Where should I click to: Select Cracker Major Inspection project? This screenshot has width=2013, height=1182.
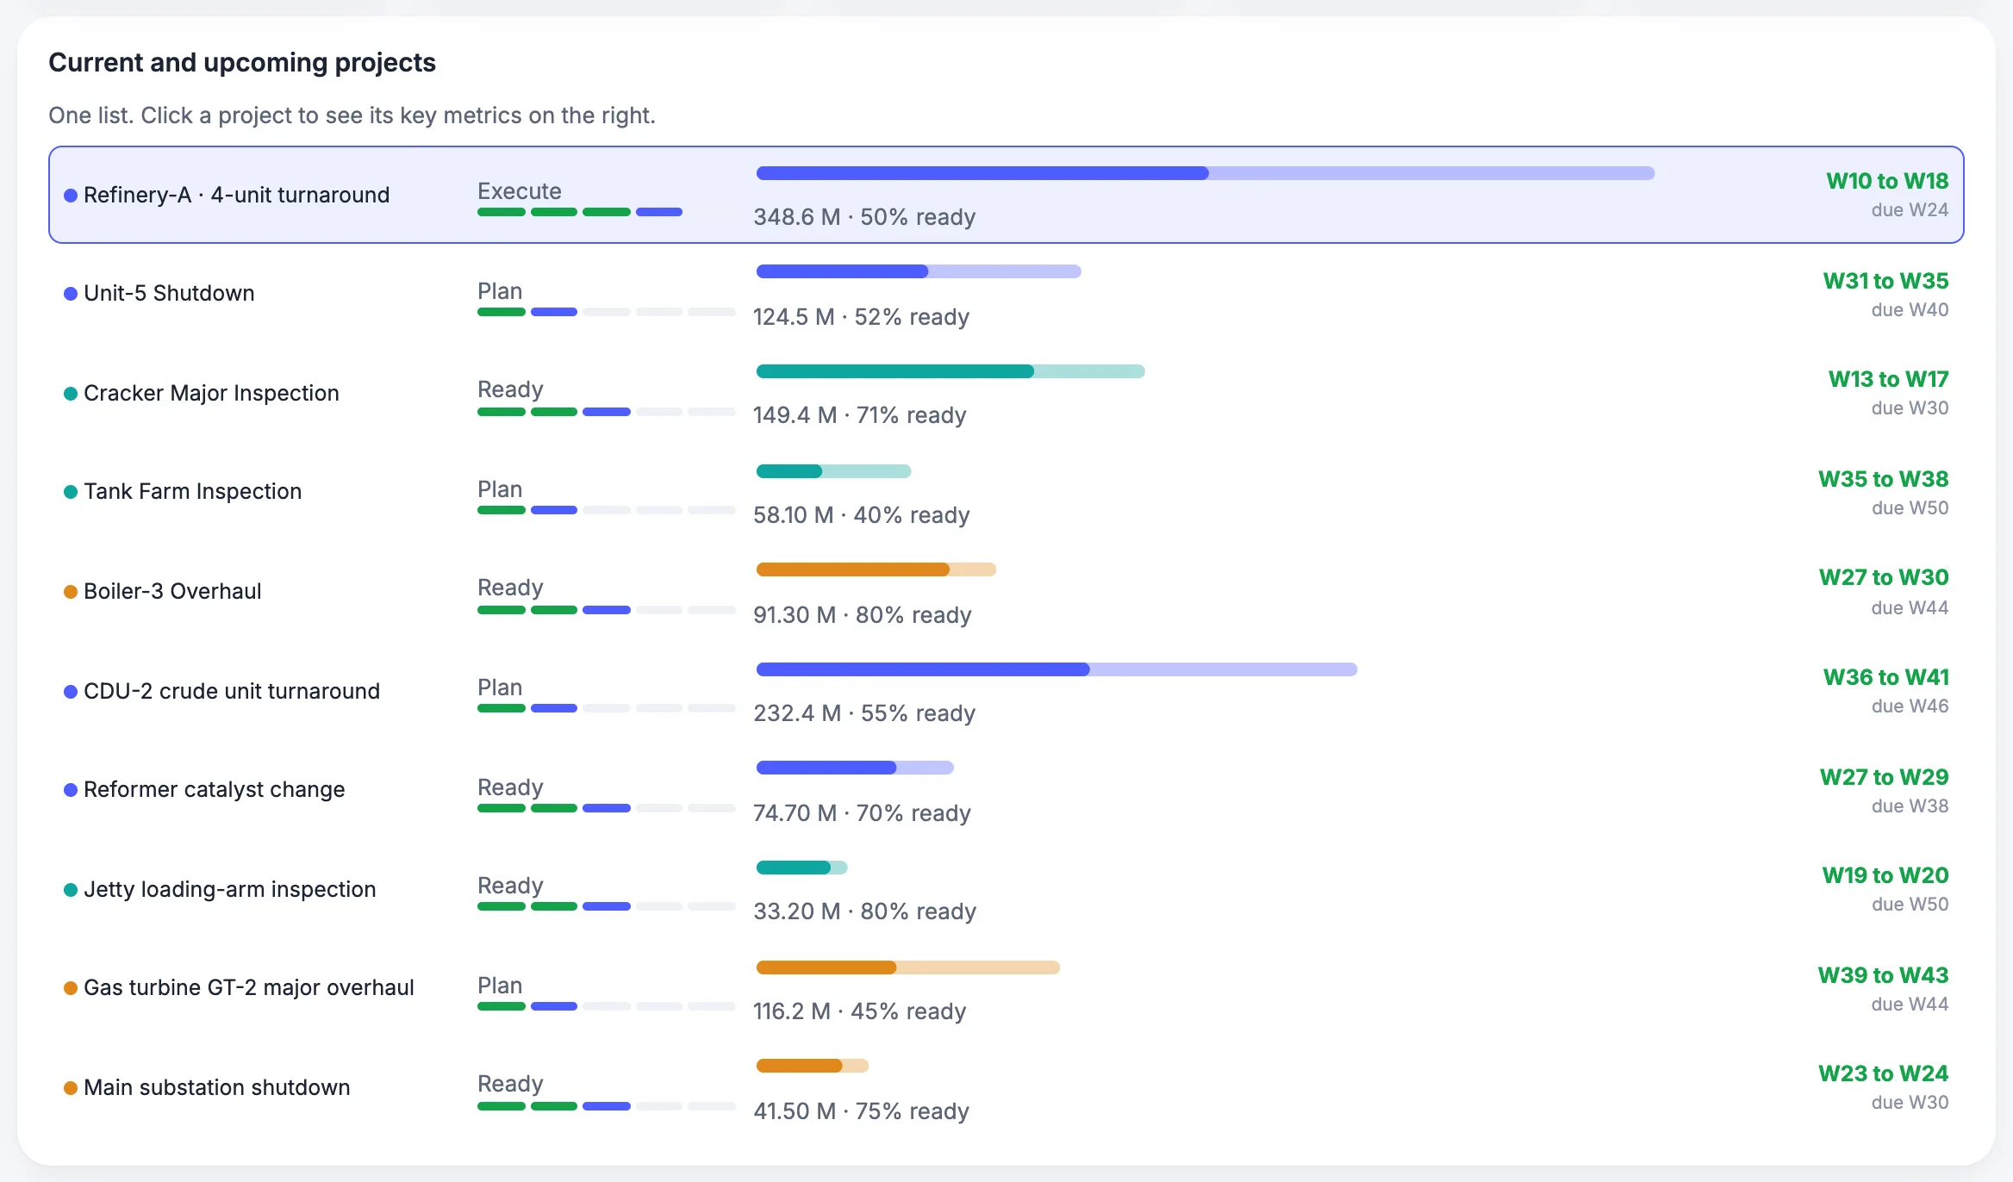pyautogui.click(x=1006, y=393)
